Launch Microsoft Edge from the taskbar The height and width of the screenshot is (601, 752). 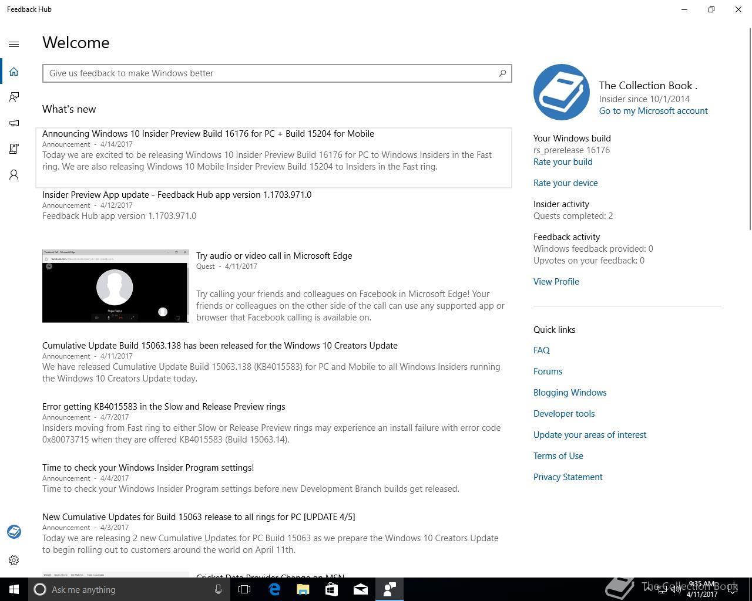click(274, 589)
